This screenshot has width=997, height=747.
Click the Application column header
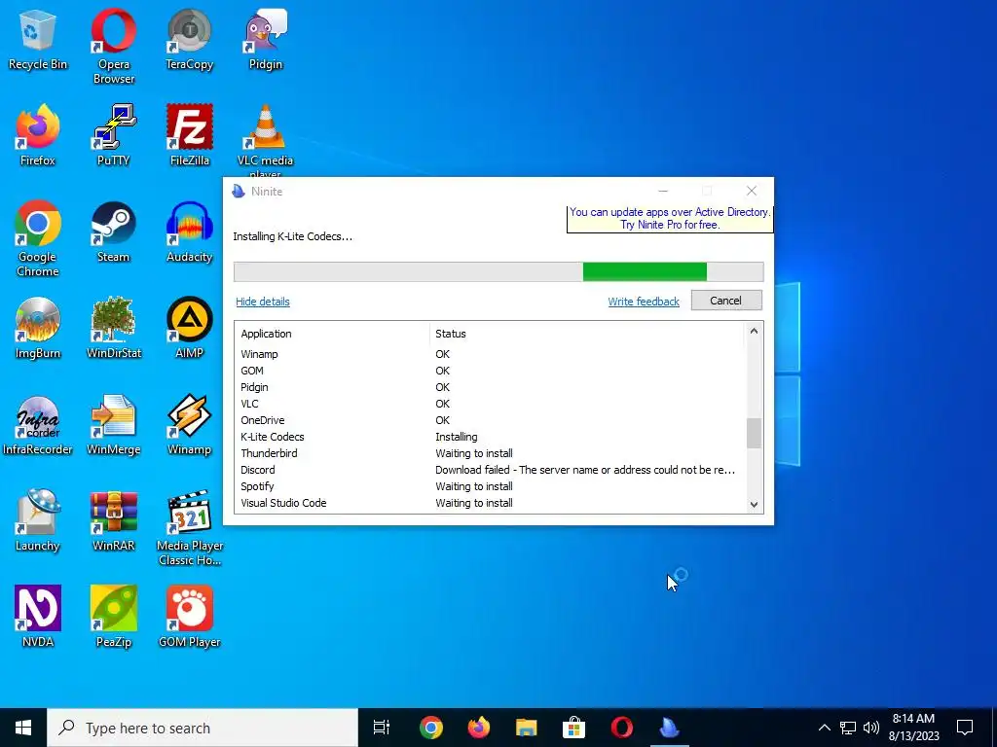[332, 334]
